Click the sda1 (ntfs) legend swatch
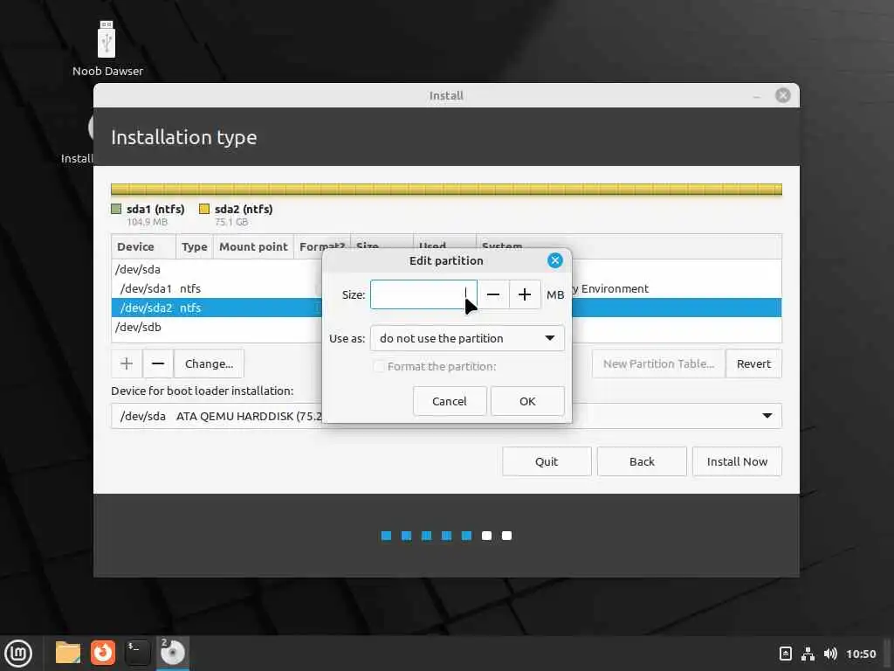The width and height of the screenshot is (894, 671). click(116, 209)
